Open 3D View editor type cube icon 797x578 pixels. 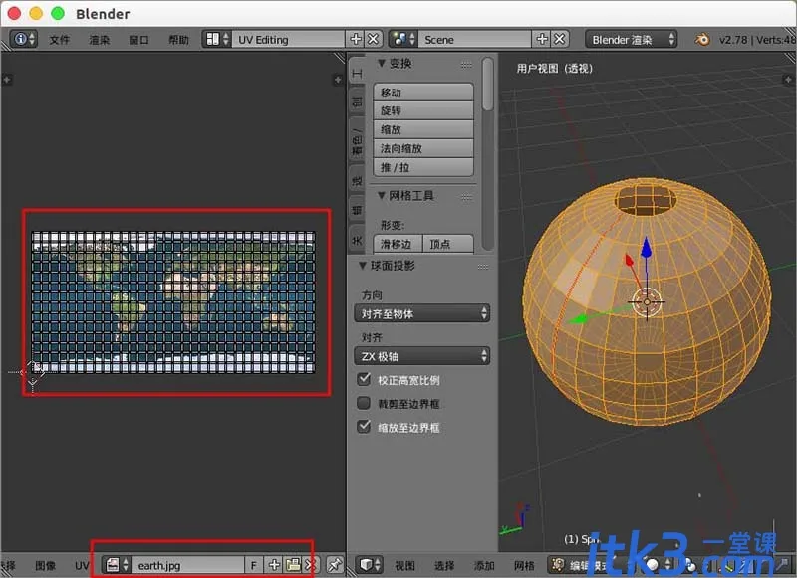pos(370,565)
